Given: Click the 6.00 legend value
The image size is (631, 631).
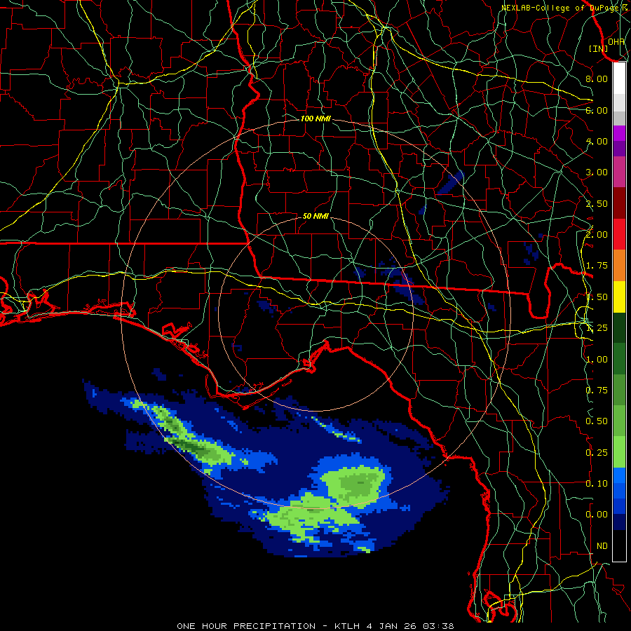Looking at the screenshot, I should click(x=597, y=110).
